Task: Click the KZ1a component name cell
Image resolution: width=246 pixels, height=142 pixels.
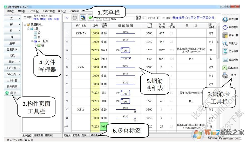Action: coord(81,67)
